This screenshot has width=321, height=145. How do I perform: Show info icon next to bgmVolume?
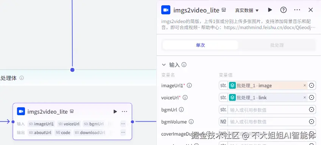pyautogui.click(x=191, y=122)
